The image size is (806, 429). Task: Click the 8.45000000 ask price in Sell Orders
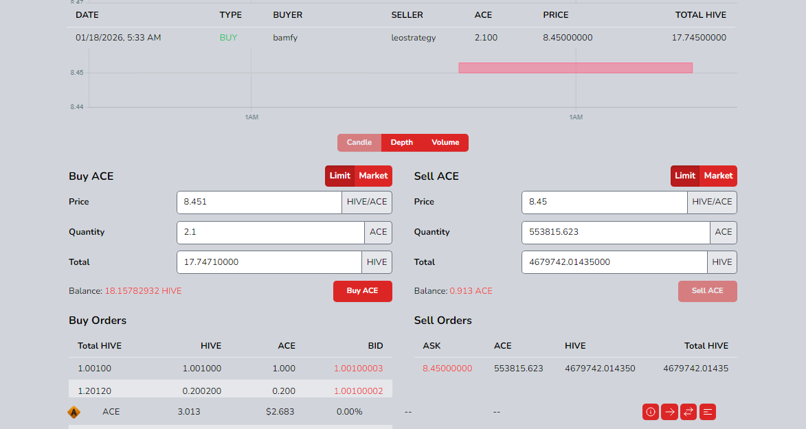point(447,369)
